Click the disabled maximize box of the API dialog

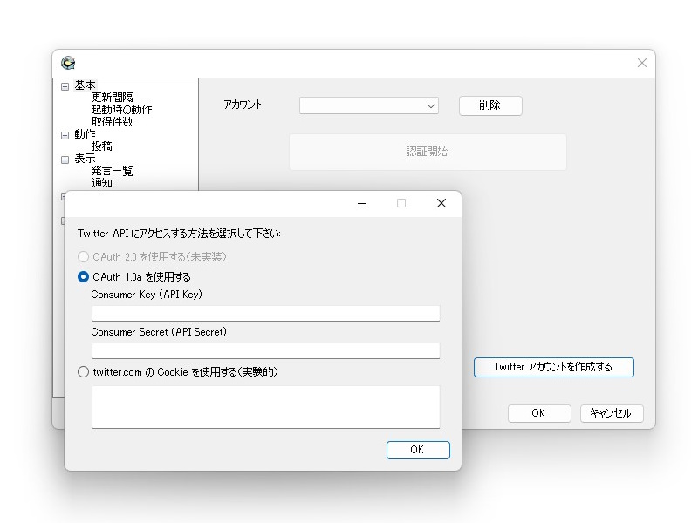401,203
